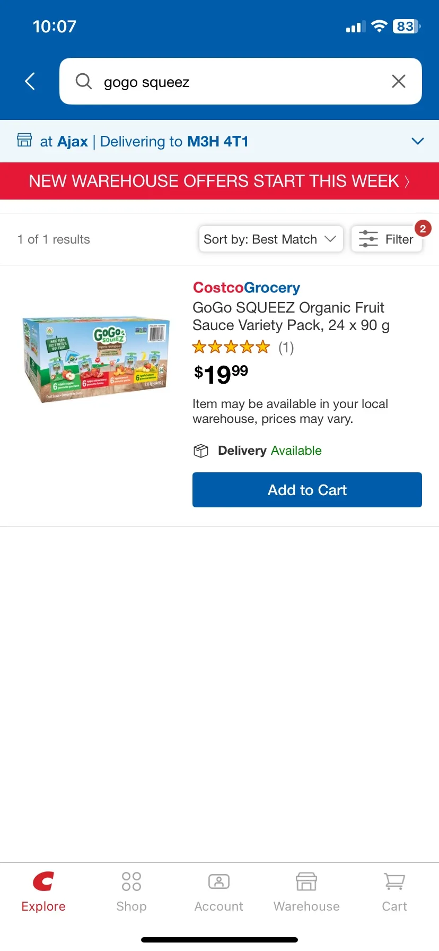Tap the back arrow icon
Image resolution: width=439 pixels, height=951 pixels.
click(x=30, y=81)
